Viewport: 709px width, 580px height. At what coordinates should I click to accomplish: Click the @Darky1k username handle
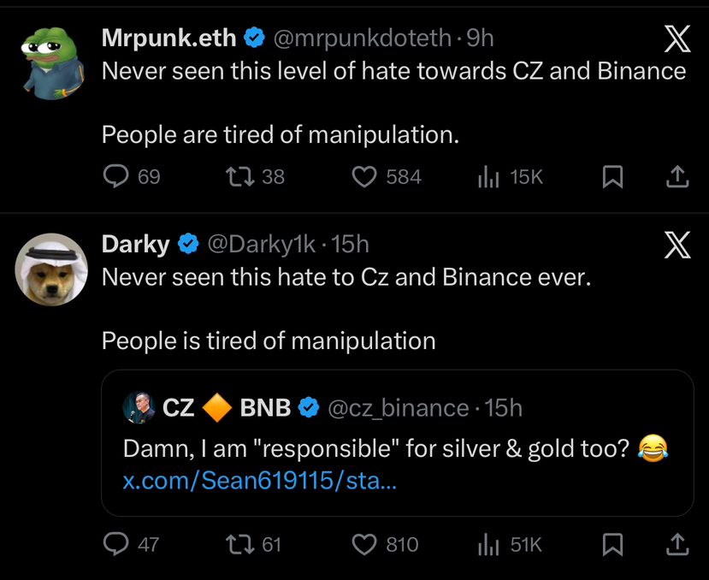[261, 244]
